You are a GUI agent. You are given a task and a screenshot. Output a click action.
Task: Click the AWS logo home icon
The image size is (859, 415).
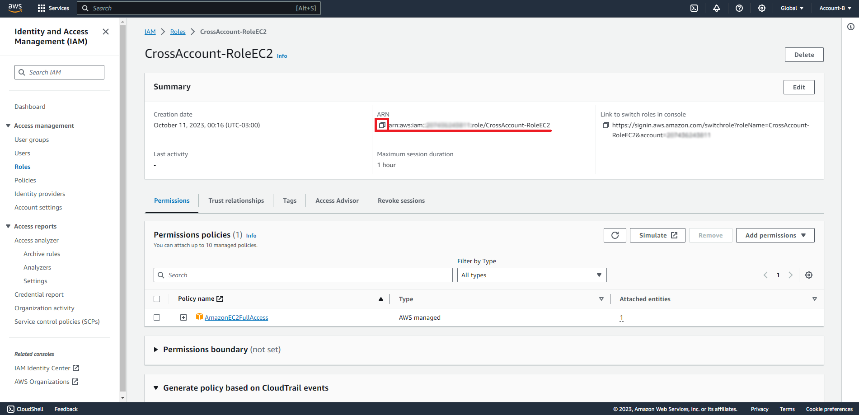coord(15,8)
